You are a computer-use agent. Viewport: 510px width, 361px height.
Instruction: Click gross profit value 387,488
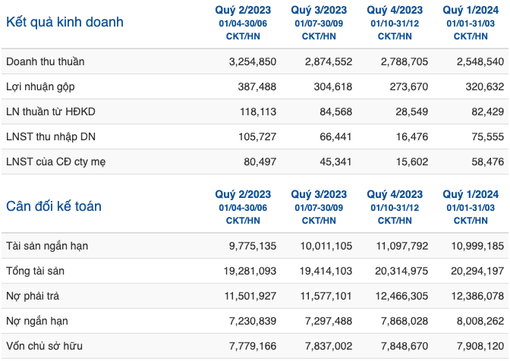coord(257,86)
